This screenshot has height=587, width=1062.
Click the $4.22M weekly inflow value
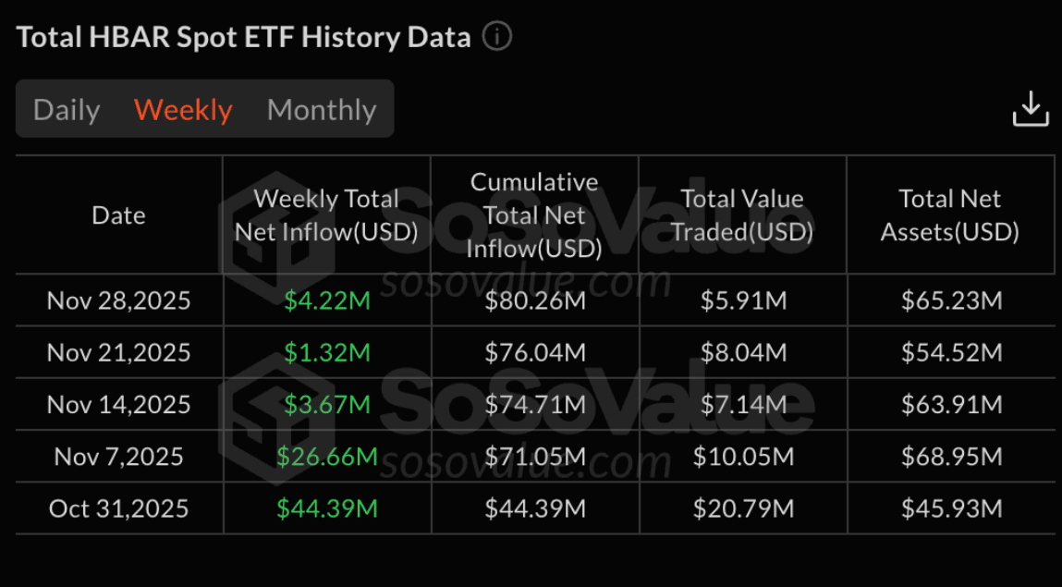[327, 300]
